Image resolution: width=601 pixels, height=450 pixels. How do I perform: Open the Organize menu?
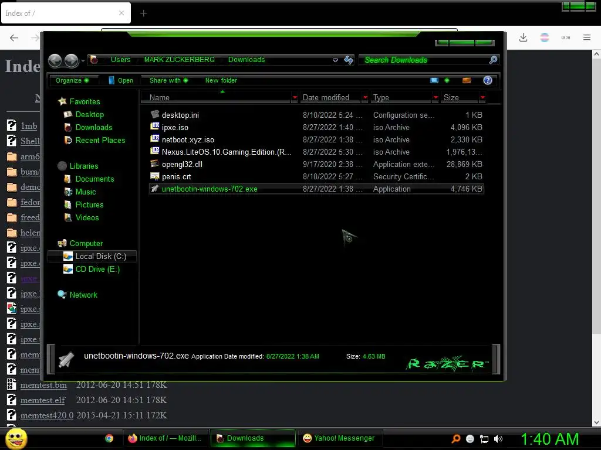[72, 80]
